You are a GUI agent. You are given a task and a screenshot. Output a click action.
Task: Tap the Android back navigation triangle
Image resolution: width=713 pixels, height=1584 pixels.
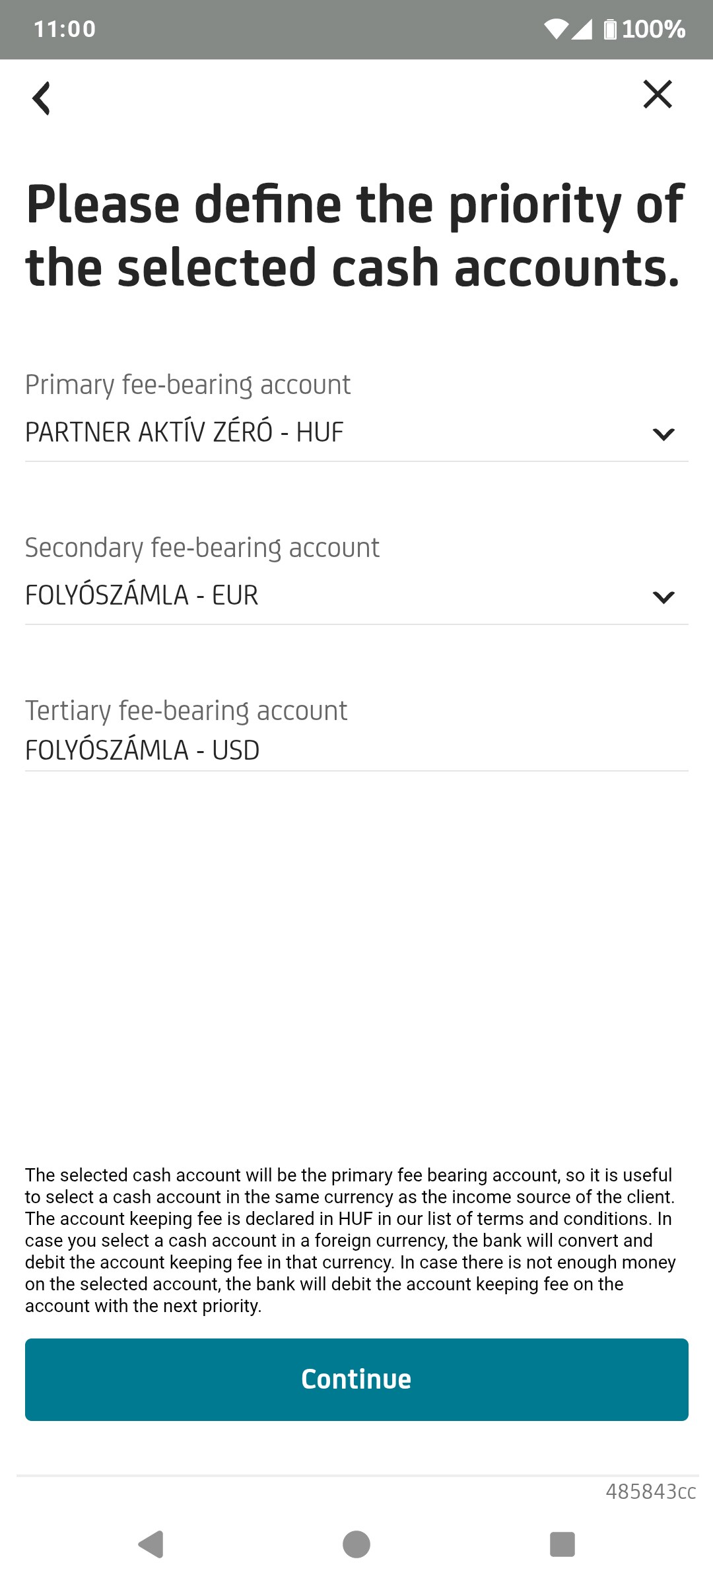(x=151, y=1544)
